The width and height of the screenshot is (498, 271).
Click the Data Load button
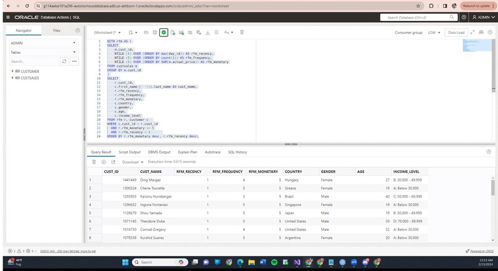[x=456, y=32]
